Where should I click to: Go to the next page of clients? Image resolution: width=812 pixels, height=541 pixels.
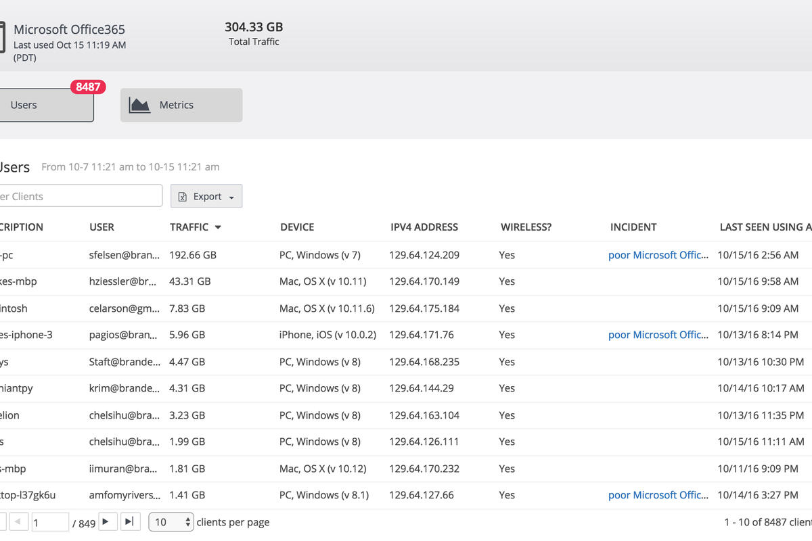click(106, 522)
